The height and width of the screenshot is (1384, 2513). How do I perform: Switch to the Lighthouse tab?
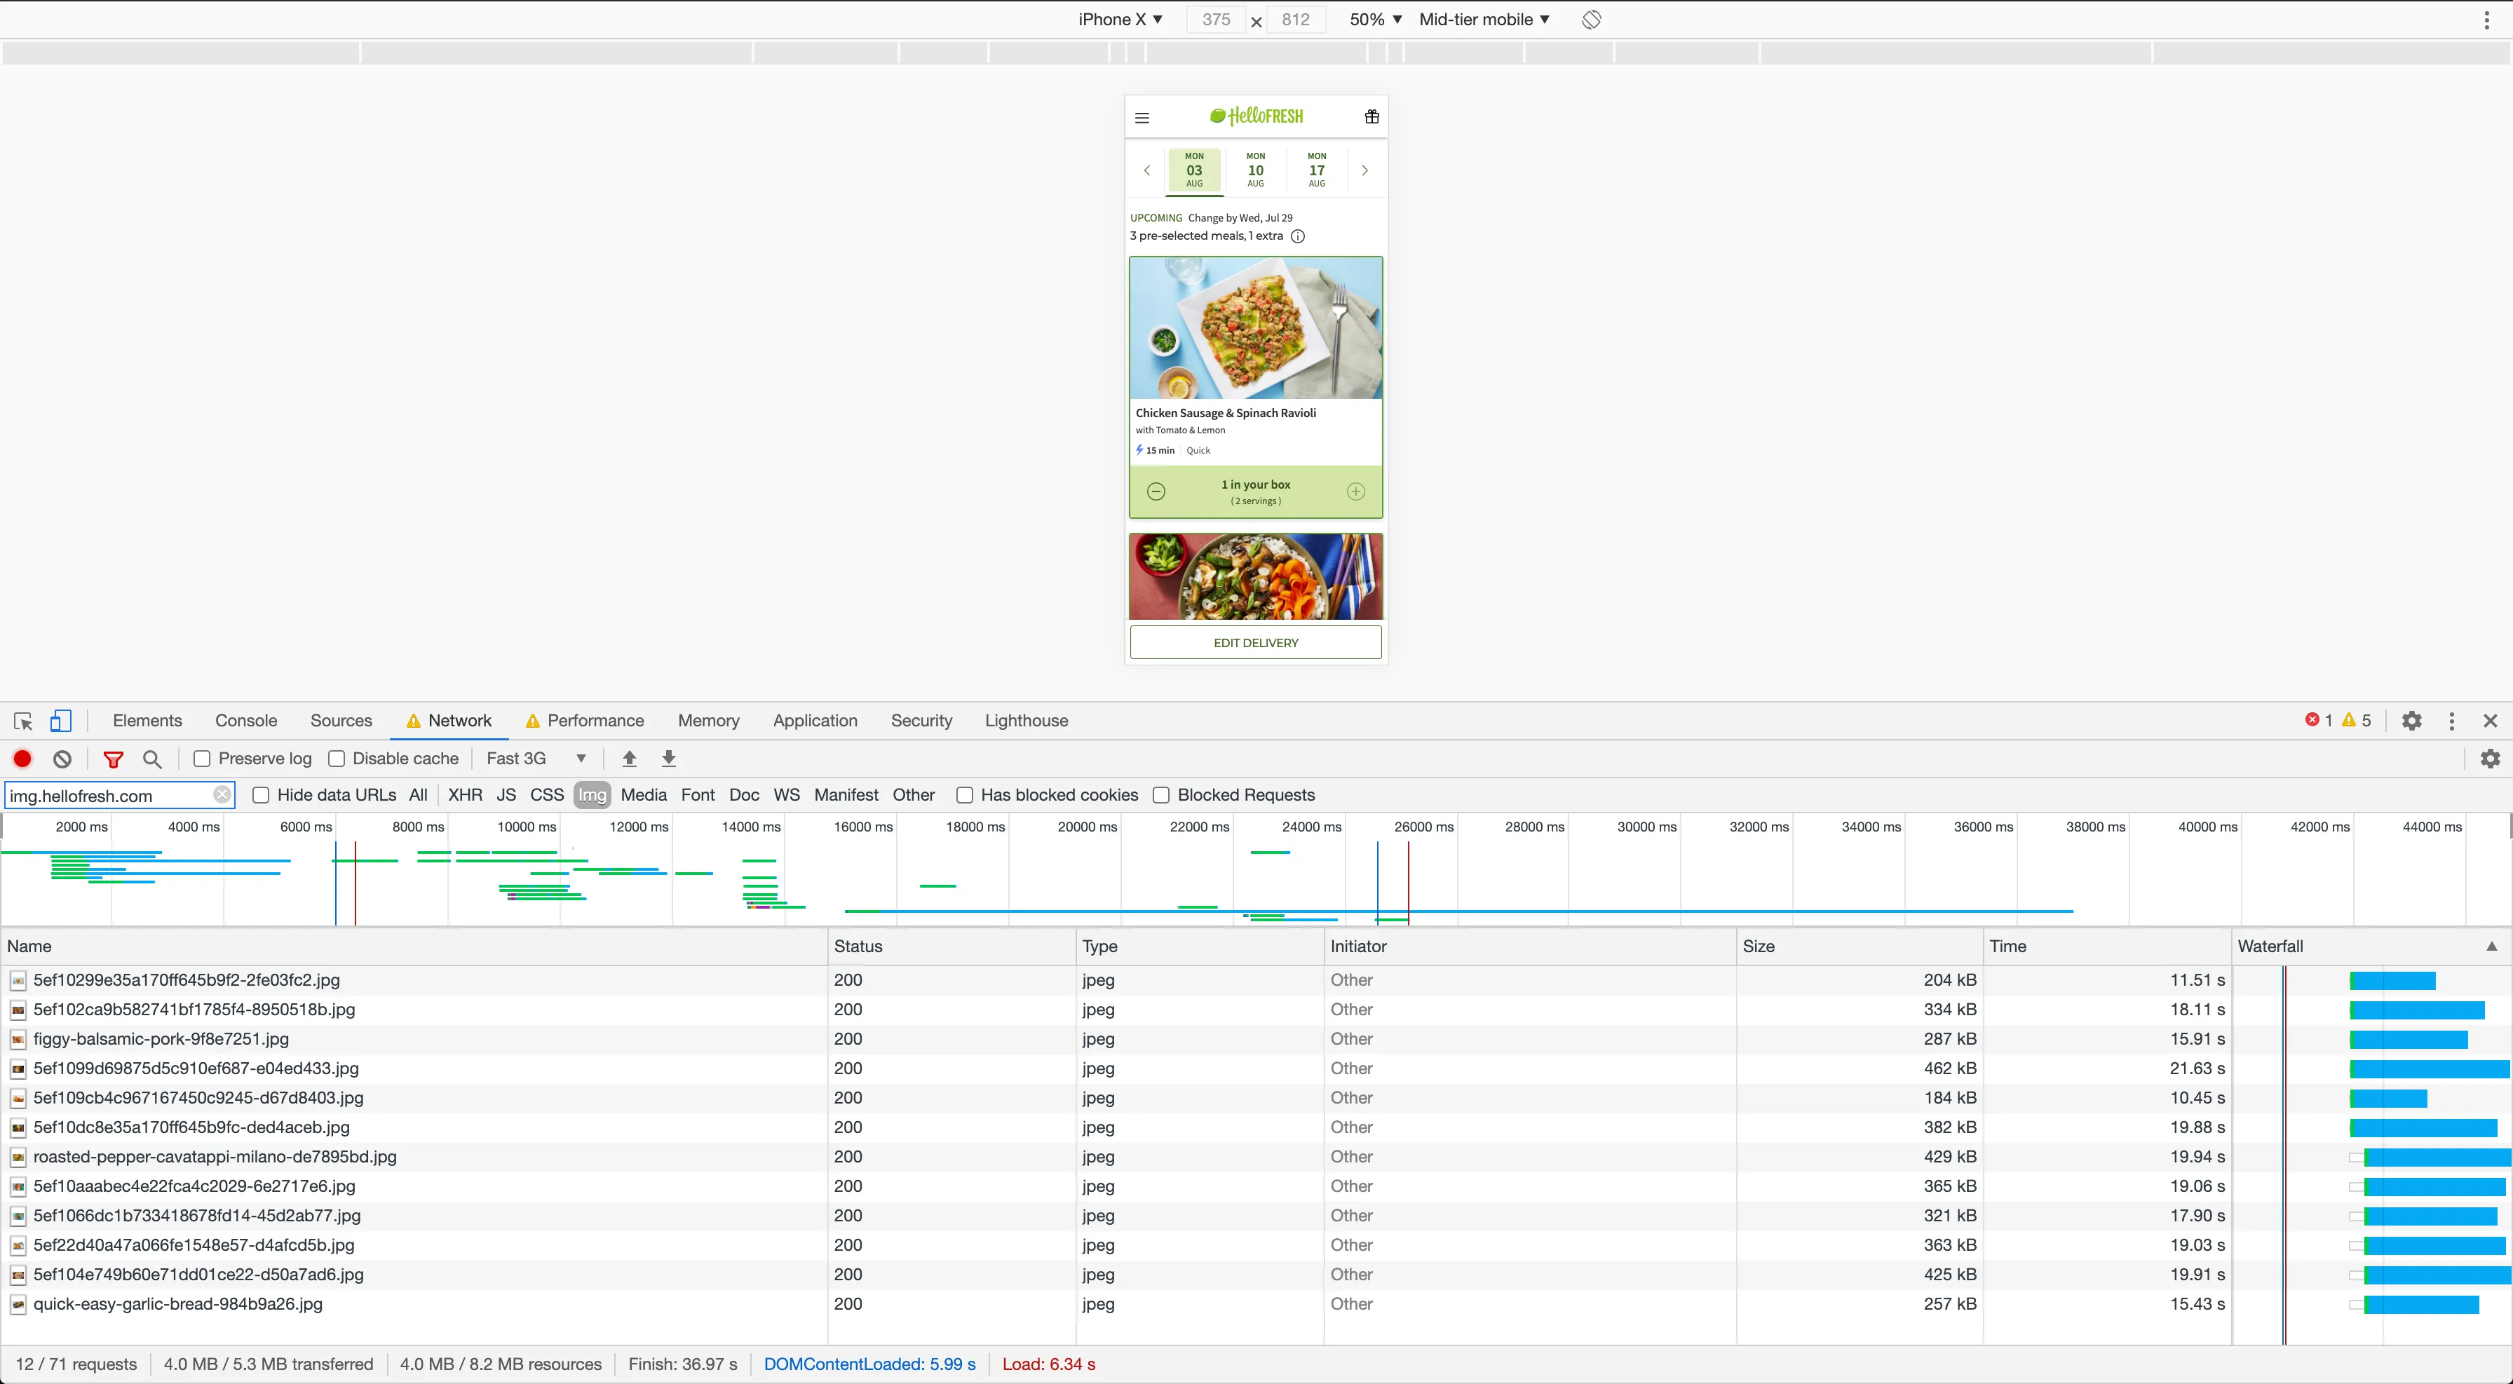click(x=1025, y=721)
